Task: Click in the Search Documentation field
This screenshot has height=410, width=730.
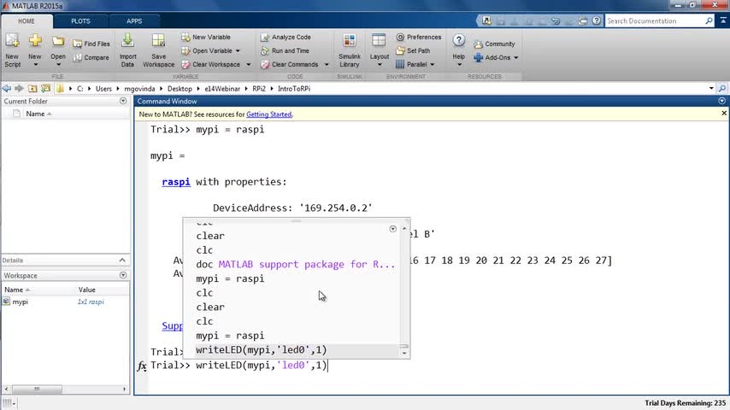Action: (x=654, y=21)
